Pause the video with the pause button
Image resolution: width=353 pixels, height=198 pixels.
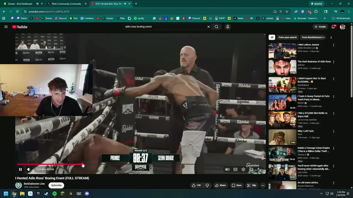tap(20, 169)
